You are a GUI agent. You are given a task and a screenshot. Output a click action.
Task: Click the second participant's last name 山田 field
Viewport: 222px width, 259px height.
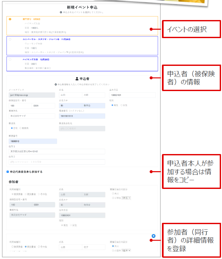click(70, 247)
